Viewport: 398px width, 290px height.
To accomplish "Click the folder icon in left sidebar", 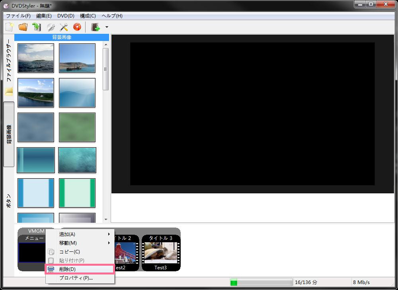I will click(9, 91).
